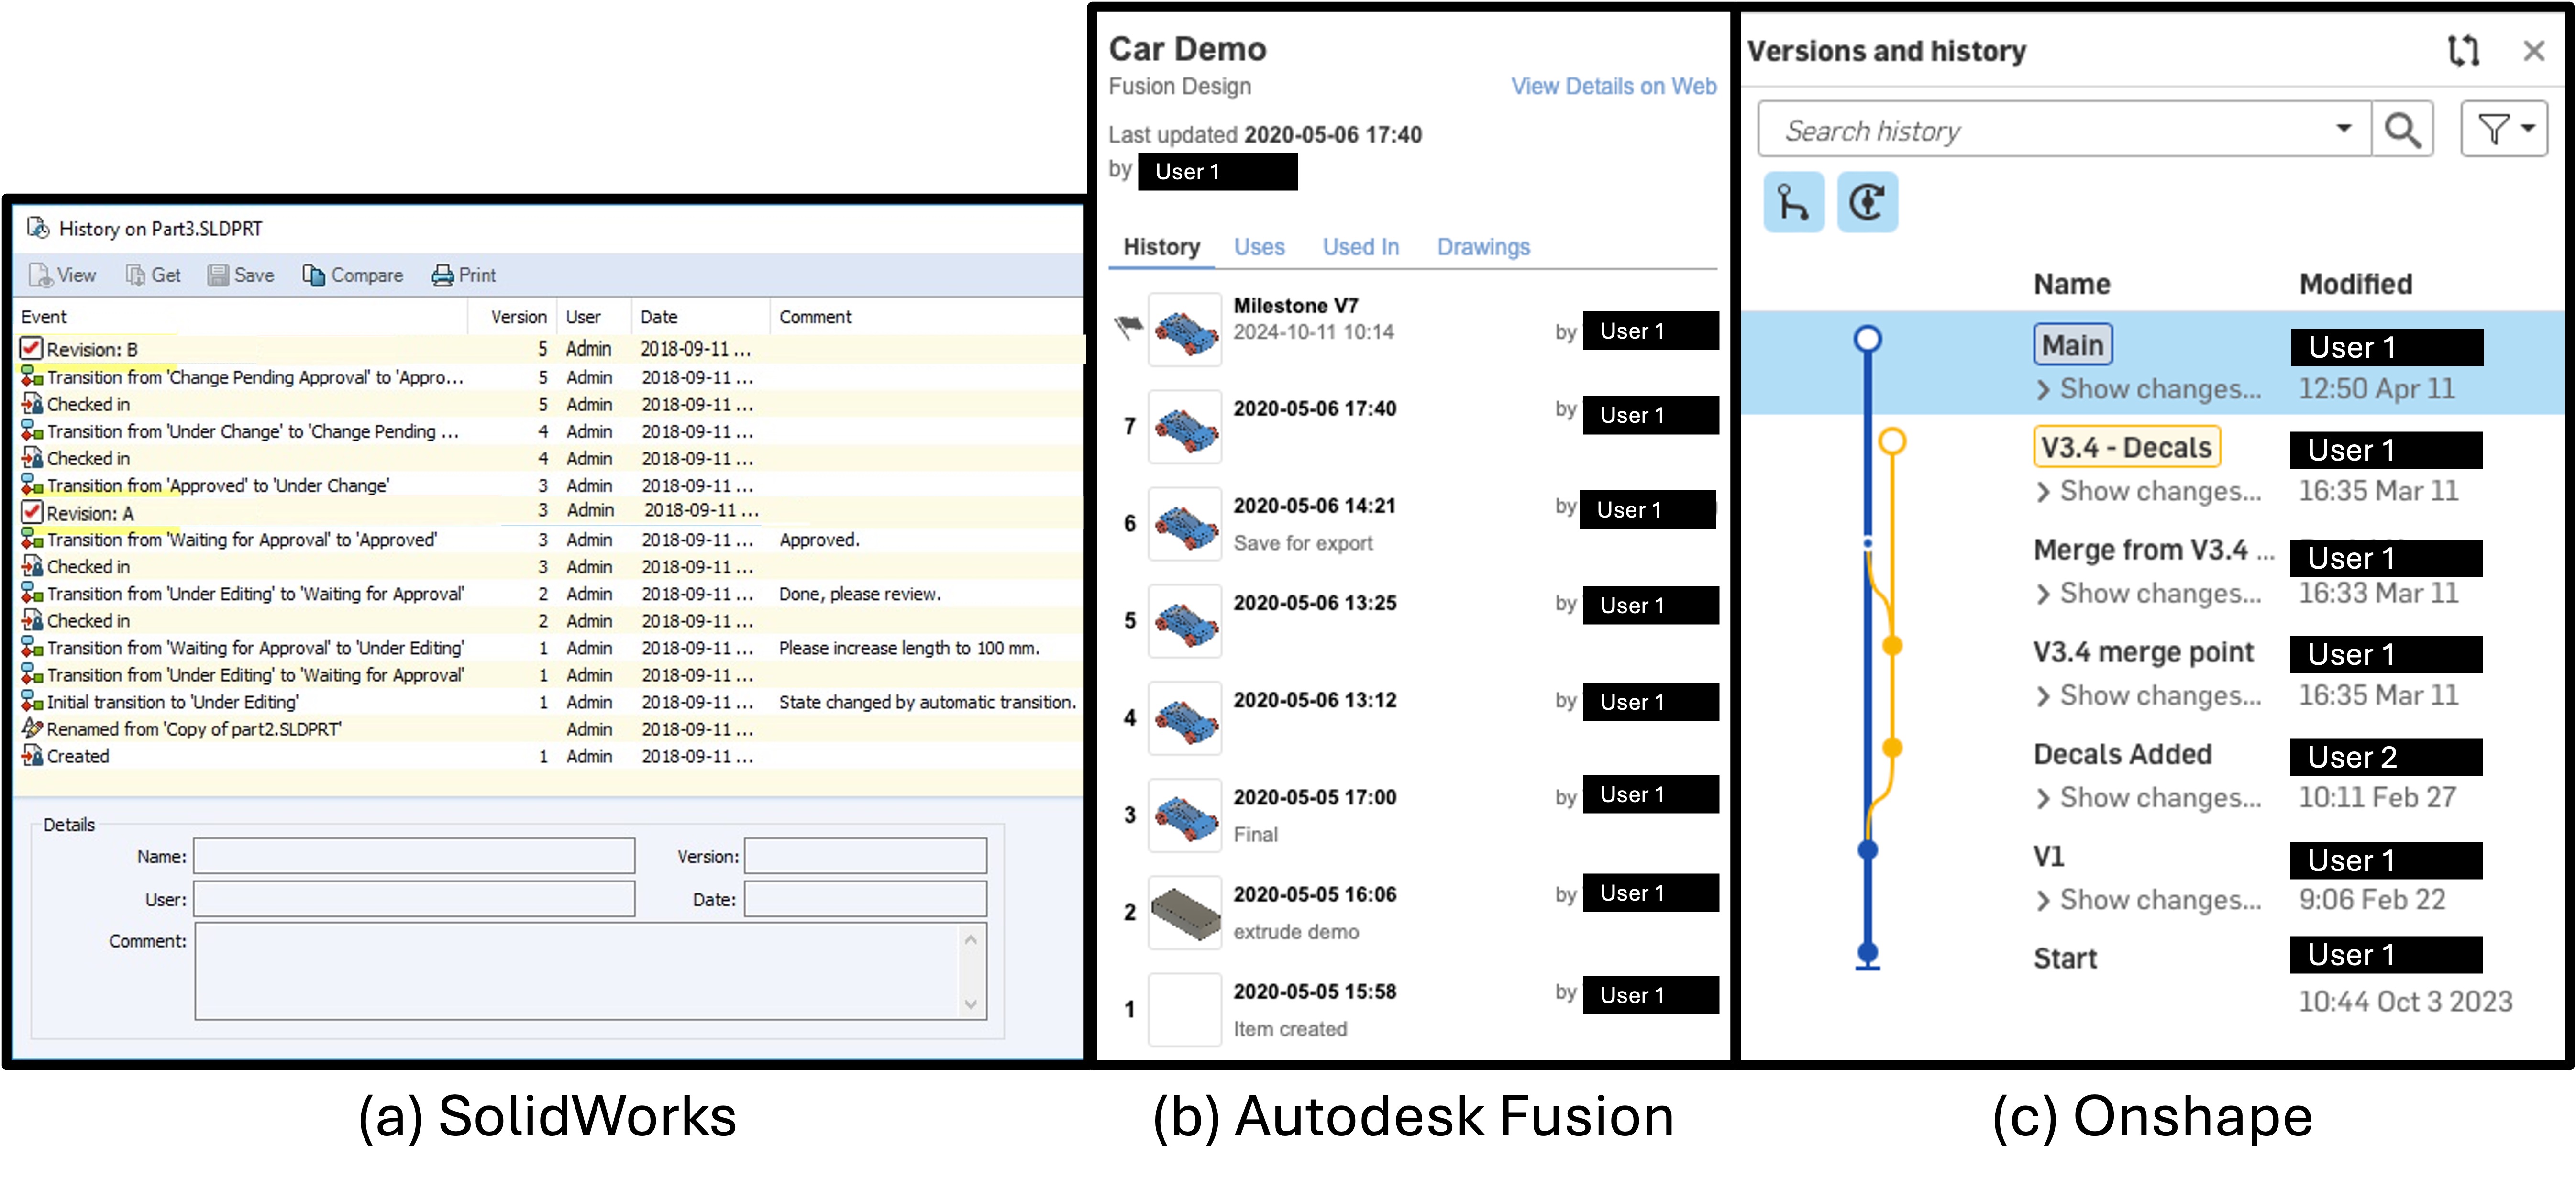Click the compare arrows icon in Versions panel
Image resolution: width=2576 pixels, height=1190 pixels.
coord(2463,50)
